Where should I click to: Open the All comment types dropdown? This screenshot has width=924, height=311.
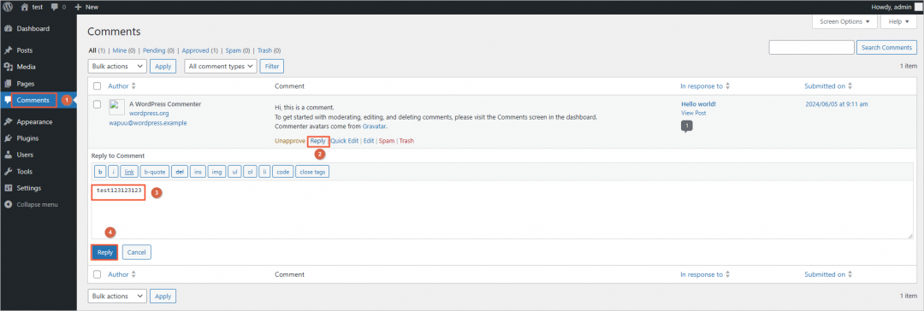tap(221, 67)
